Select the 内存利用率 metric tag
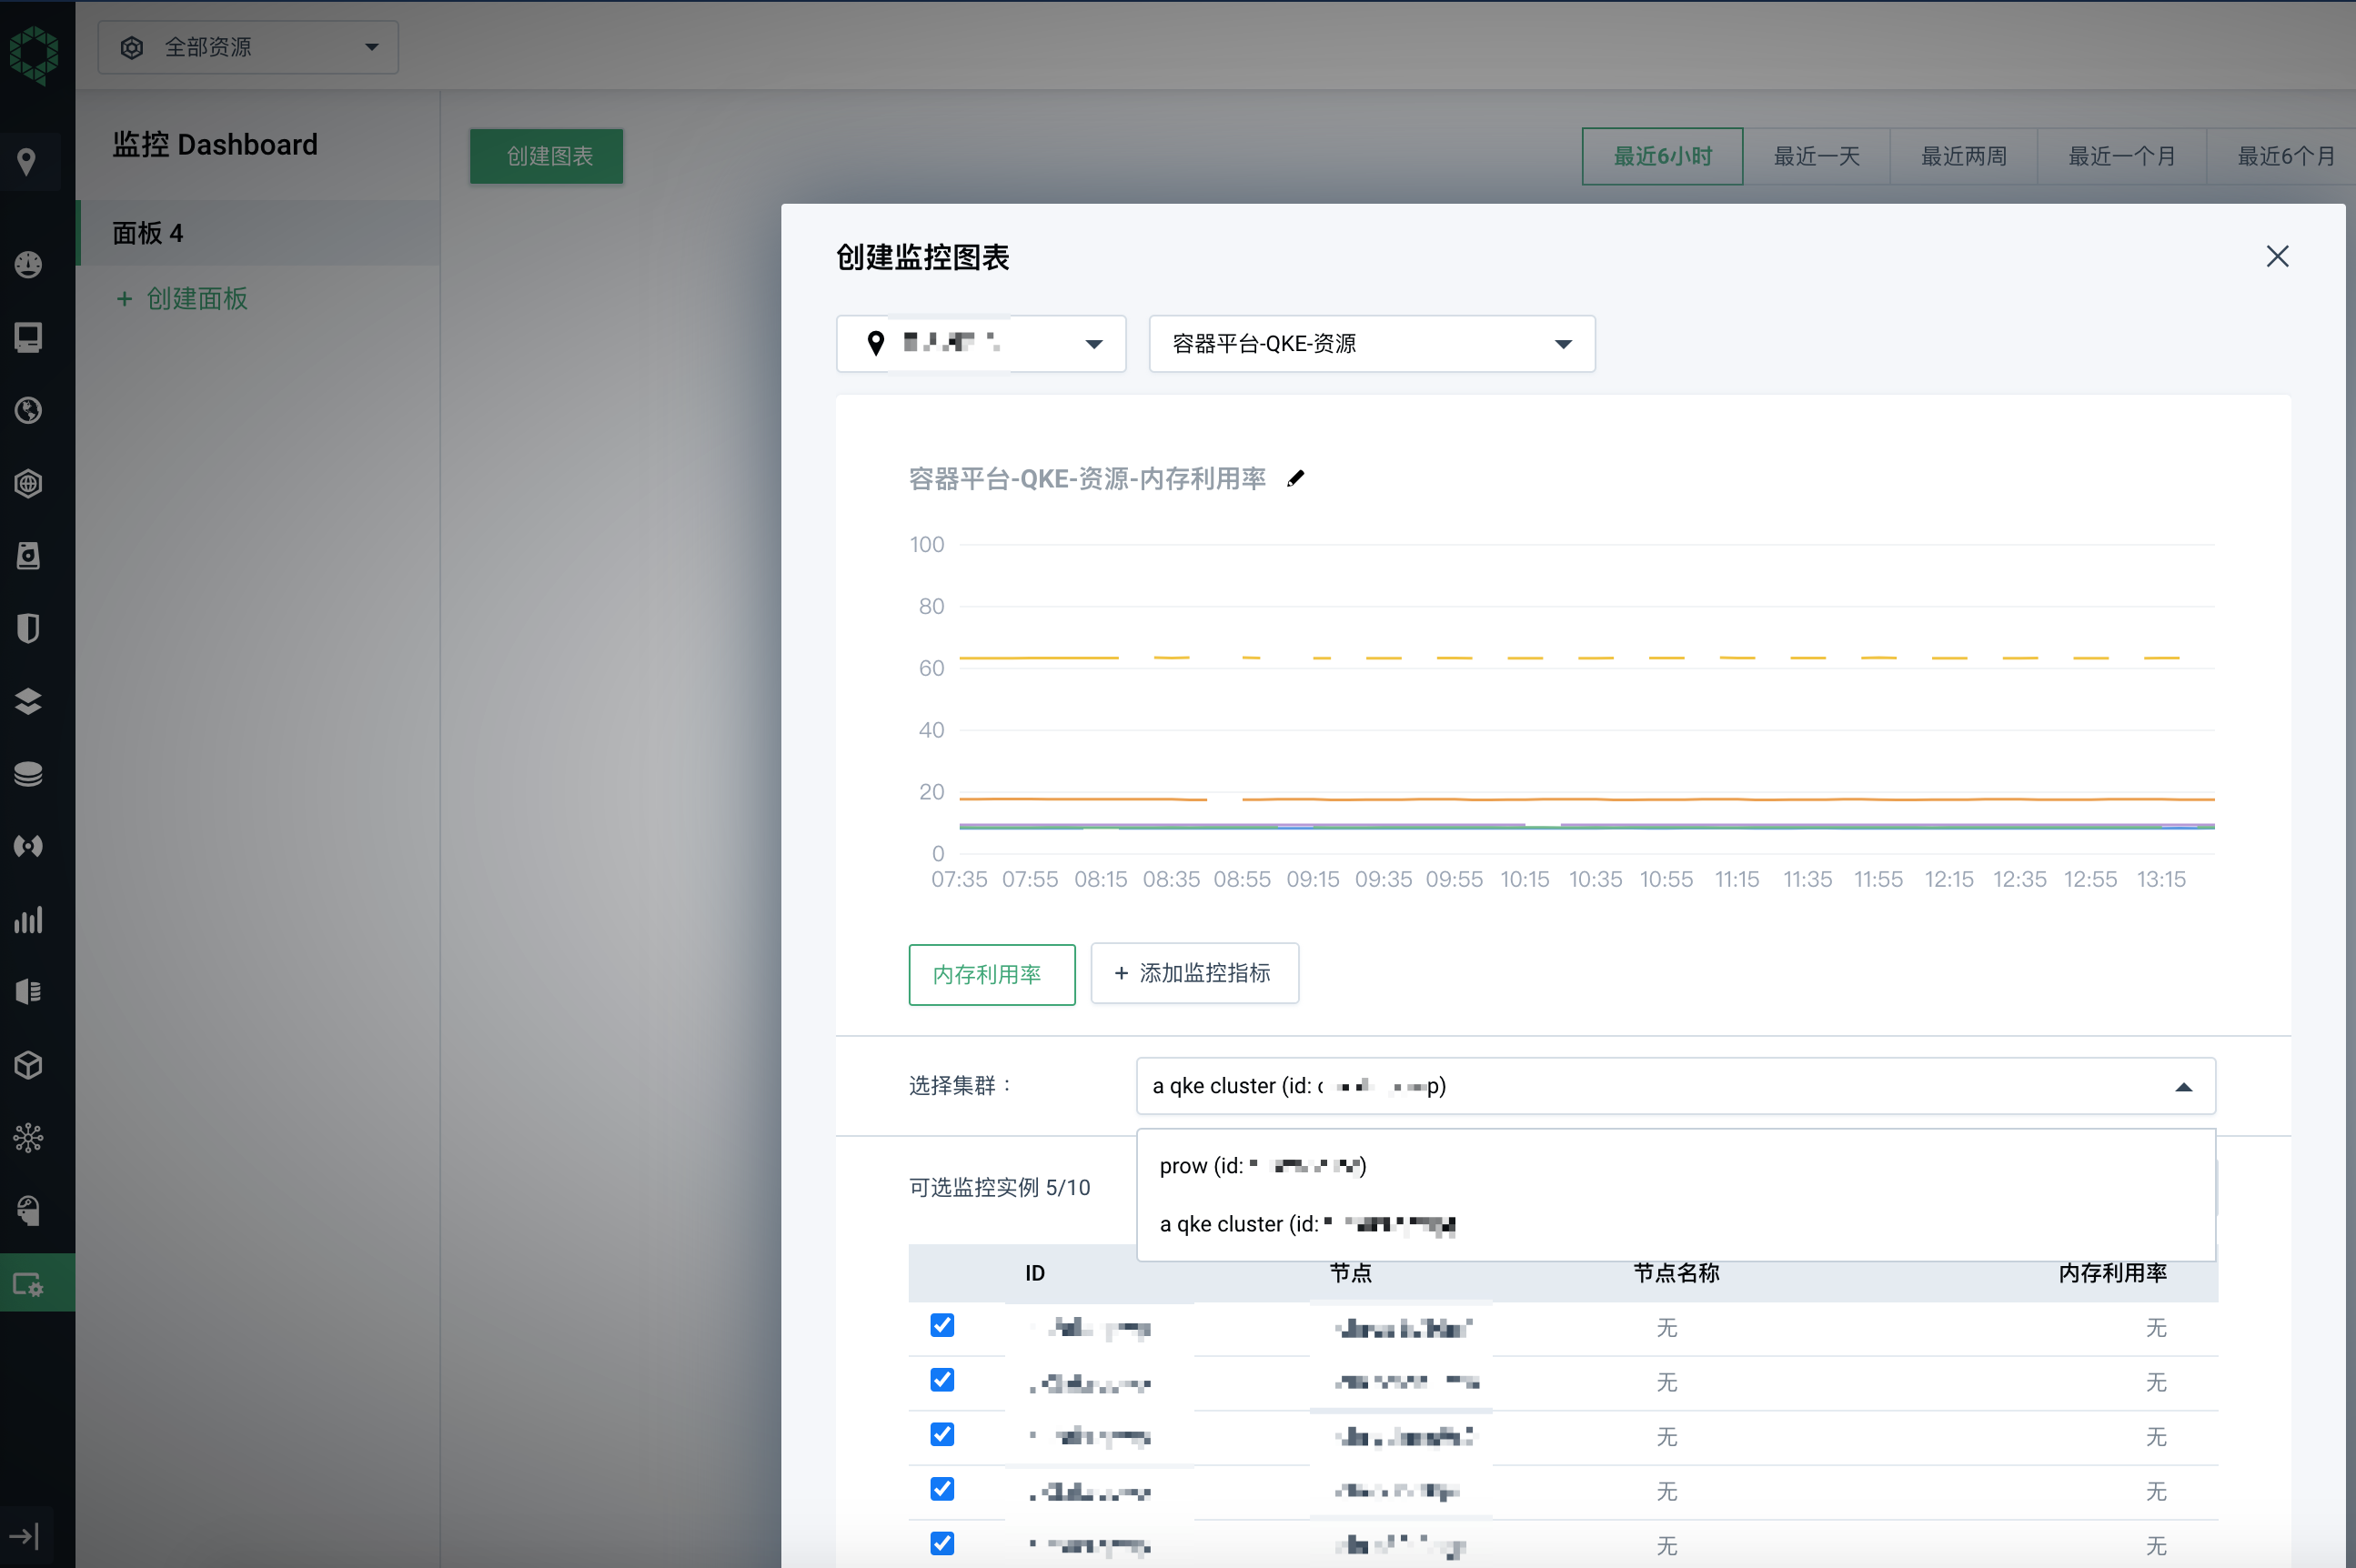The height and width of the screenshot is (1568, 2356). tap(991, 974)
